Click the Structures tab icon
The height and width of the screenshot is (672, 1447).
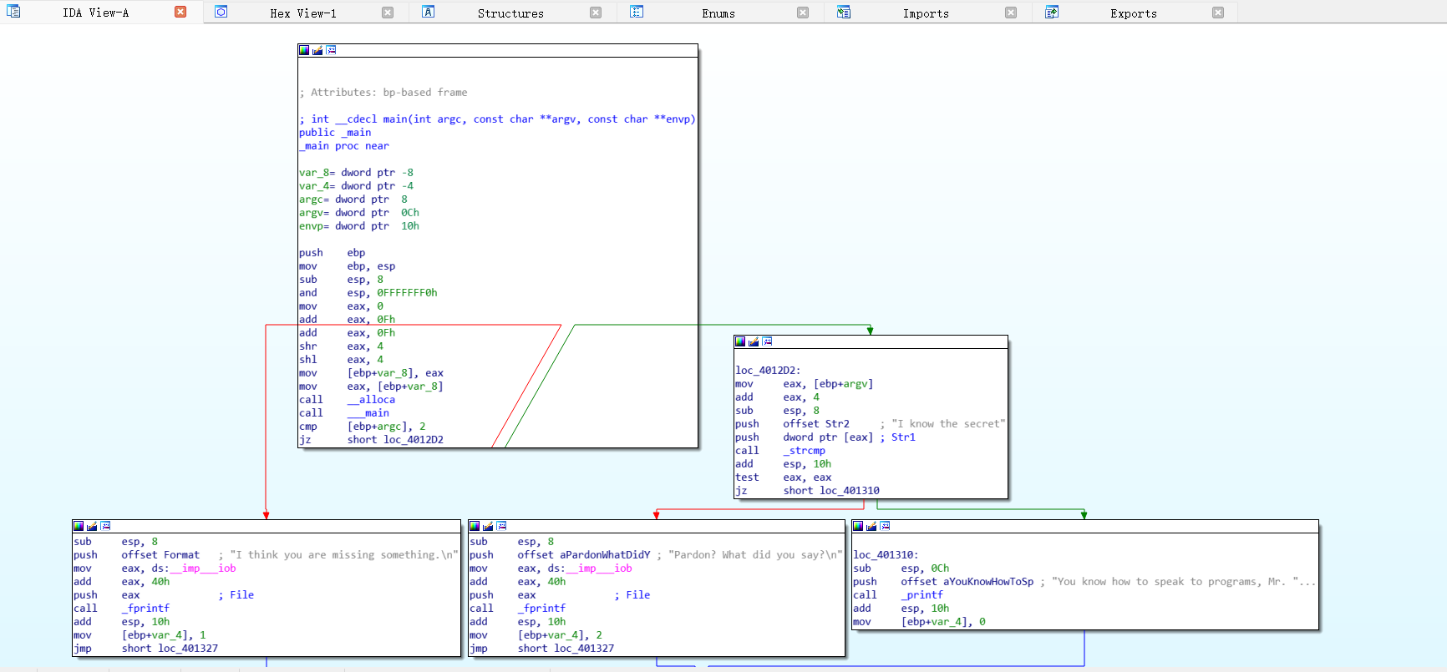pos(429,13)
